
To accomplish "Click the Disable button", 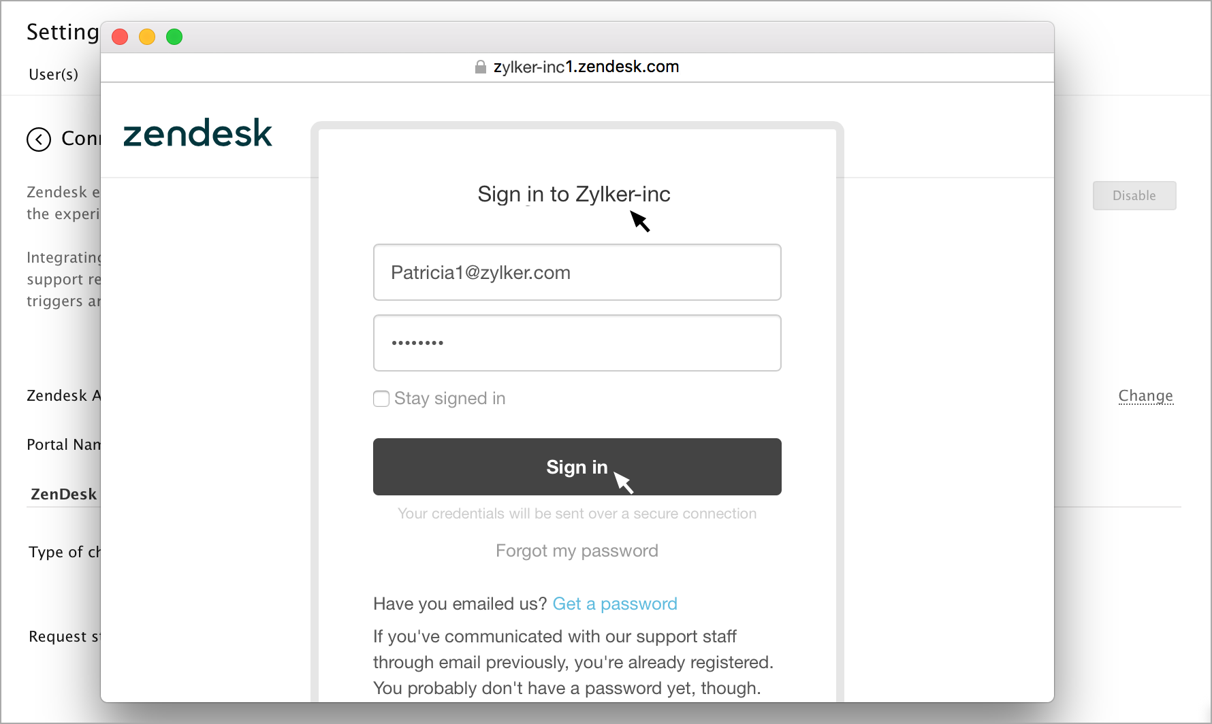I will [1134, 196].
